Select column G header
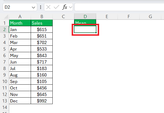164x113 pixels. (x=150, y=16)
